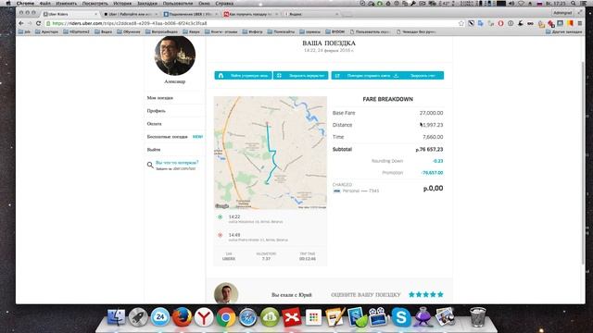Screen dimensions: 593x333
Task: Click the 'Вы что-то потеряли?' link
Action: tap(177, 163)
